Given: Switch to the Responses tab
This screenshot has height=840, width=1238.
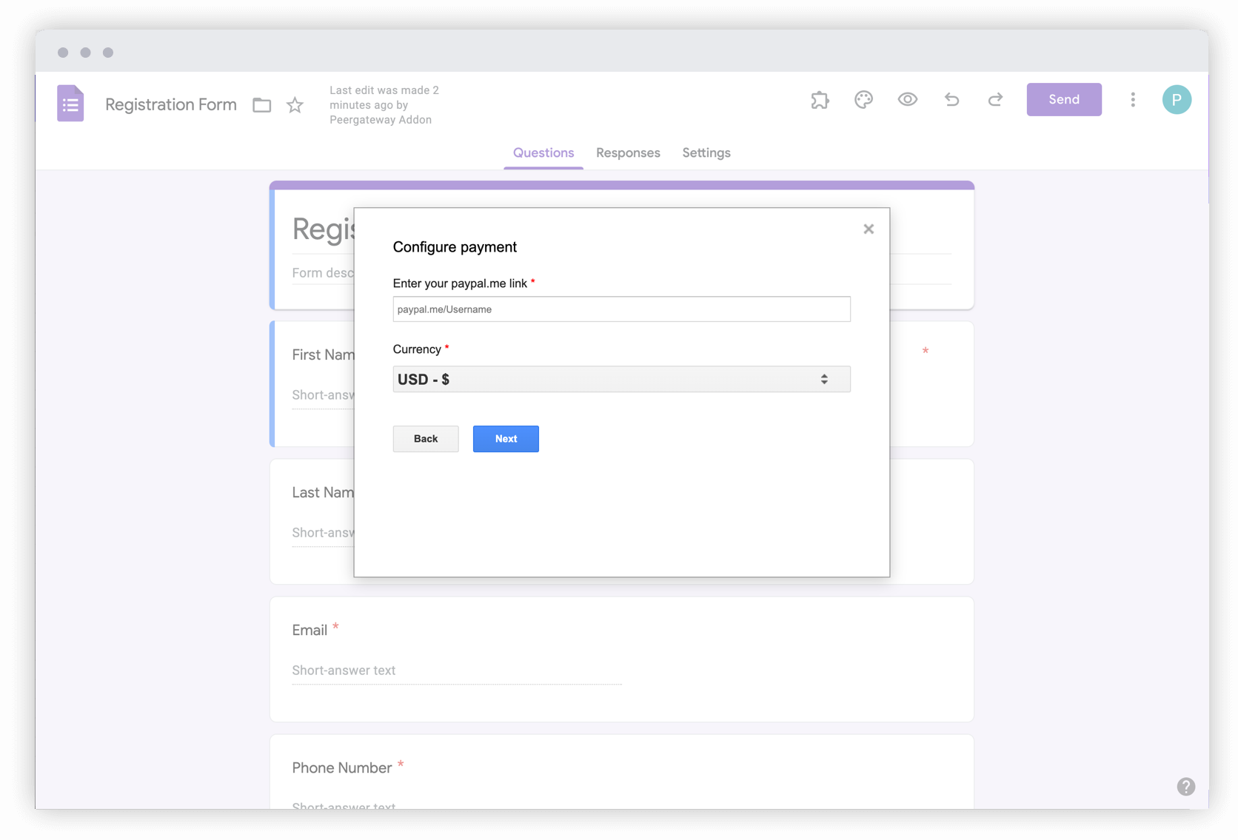Looking at the screenshot, I should click(x=628, y=152).
